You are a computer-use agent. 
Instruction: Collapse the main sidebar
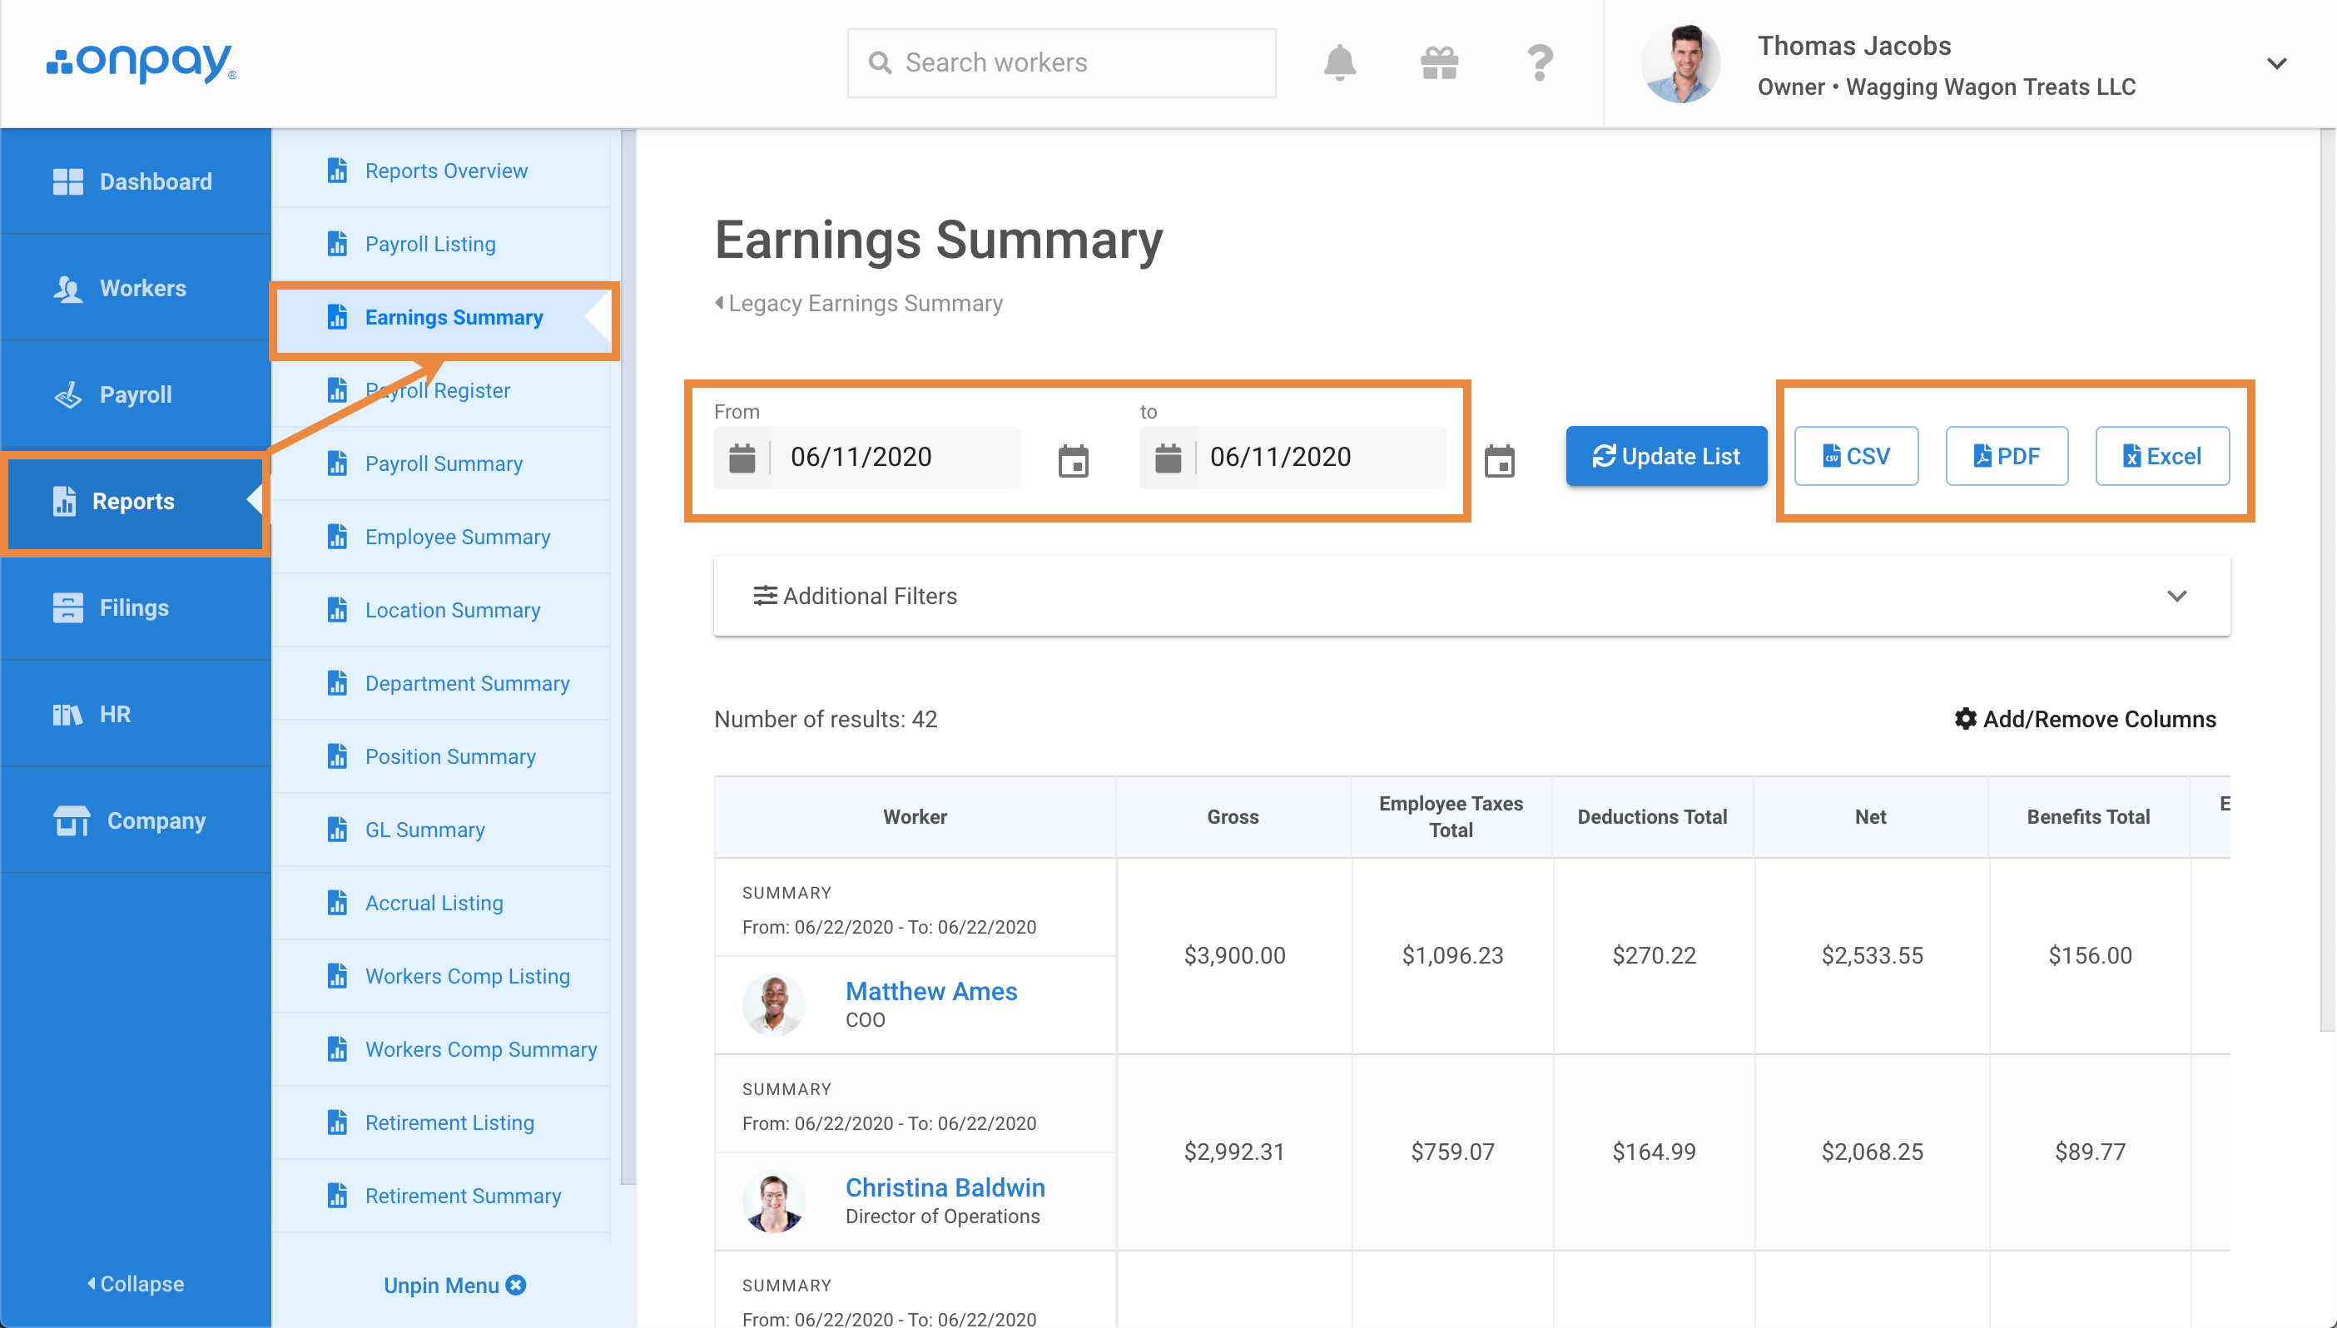(136, 1283)
